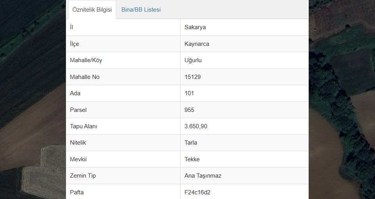375x199 pixels.
Task: Click the satellite map left of panel
Action: (33, 99)
